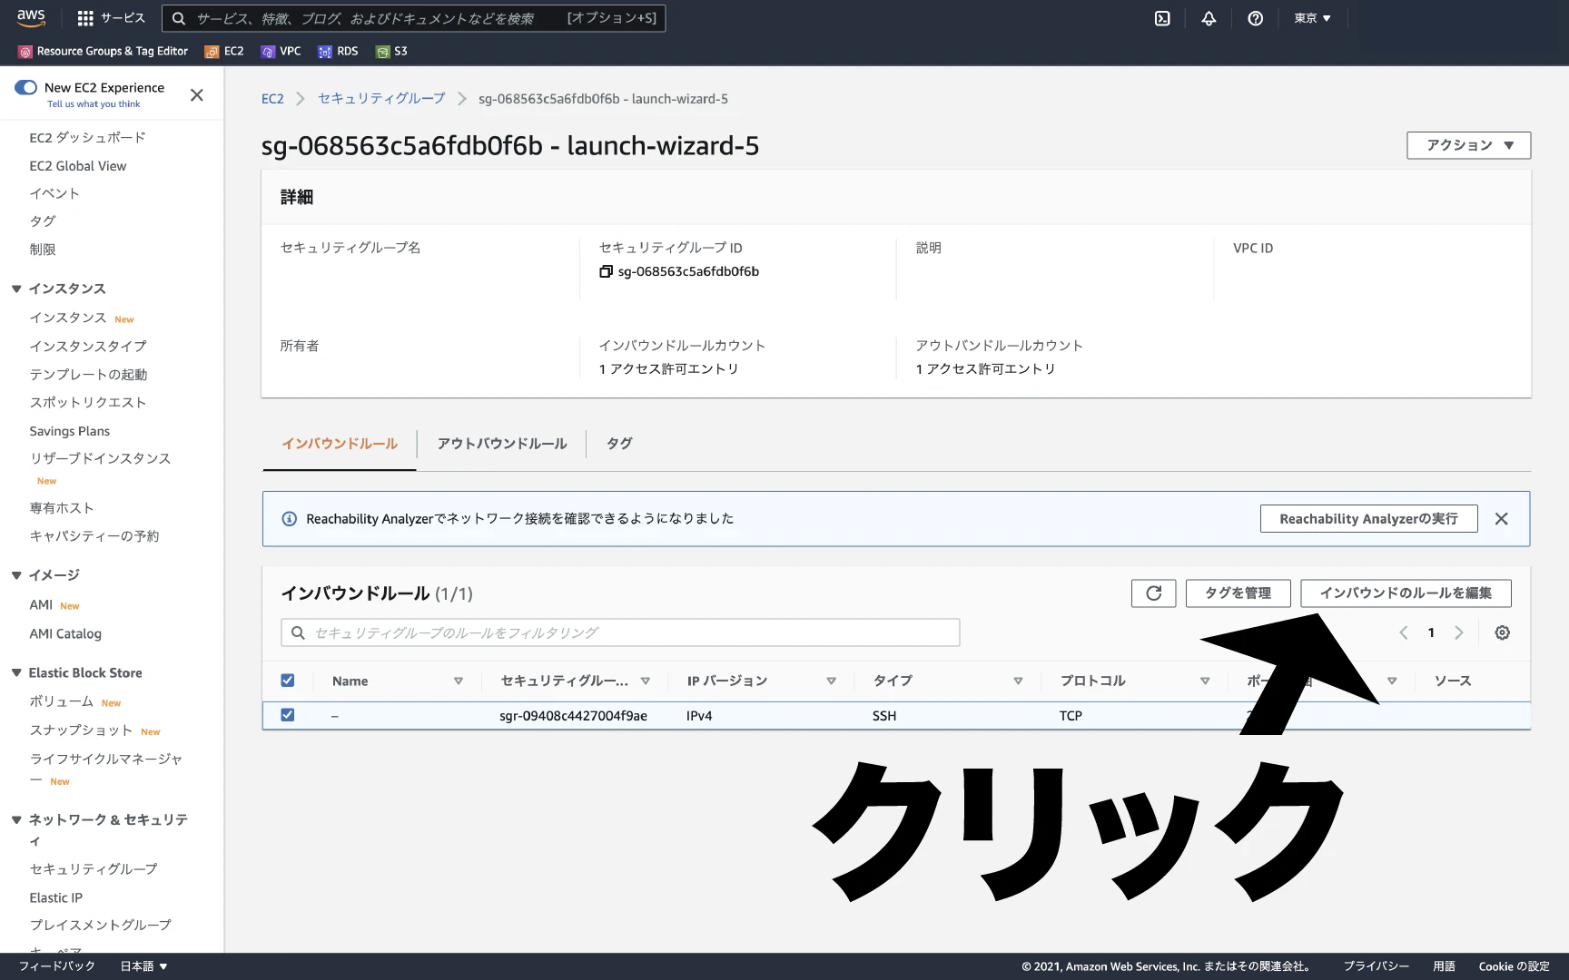Viewport: 1569px width, 980px height.
Task: Toggle New EC2 Experience switch
Action: pos(26,88)
